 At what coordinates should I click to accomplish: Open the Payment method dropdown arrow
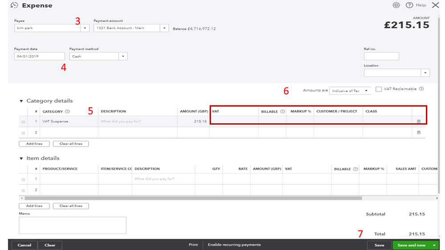coord(123,56)
